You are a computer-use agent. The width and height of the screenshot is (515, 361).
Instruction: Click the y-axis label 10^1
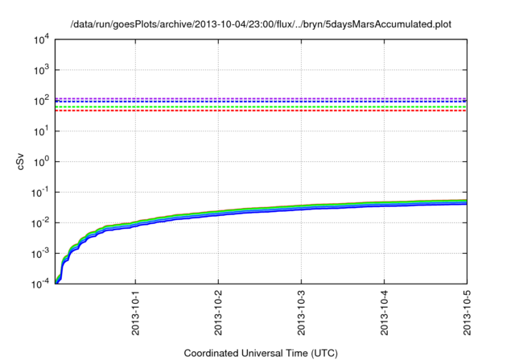41,131
